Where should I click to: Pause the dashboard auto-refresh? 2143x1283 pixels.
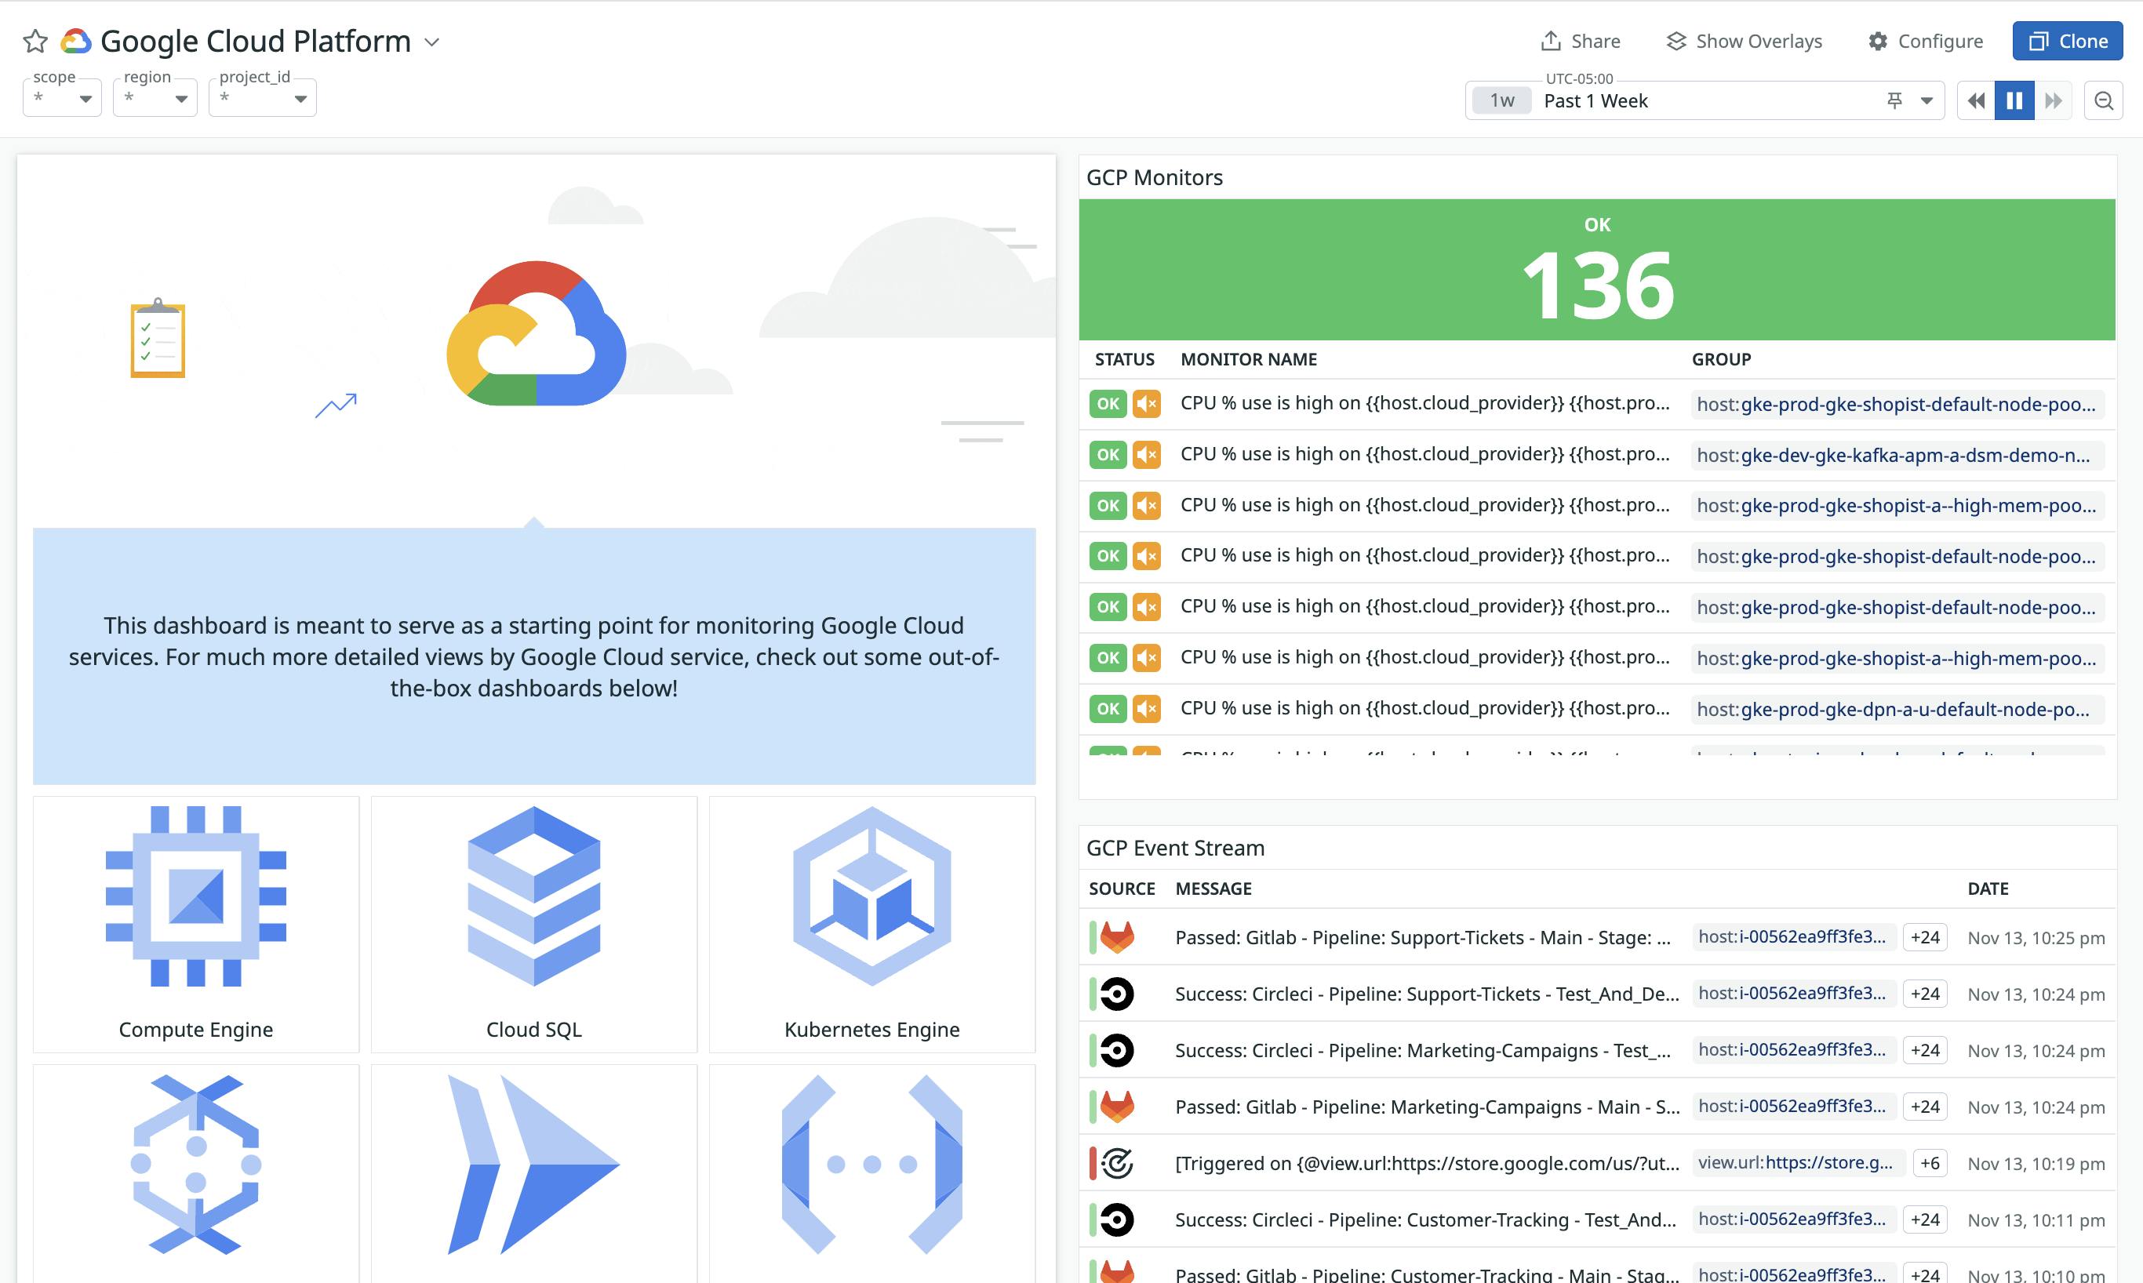(2014, 100)
